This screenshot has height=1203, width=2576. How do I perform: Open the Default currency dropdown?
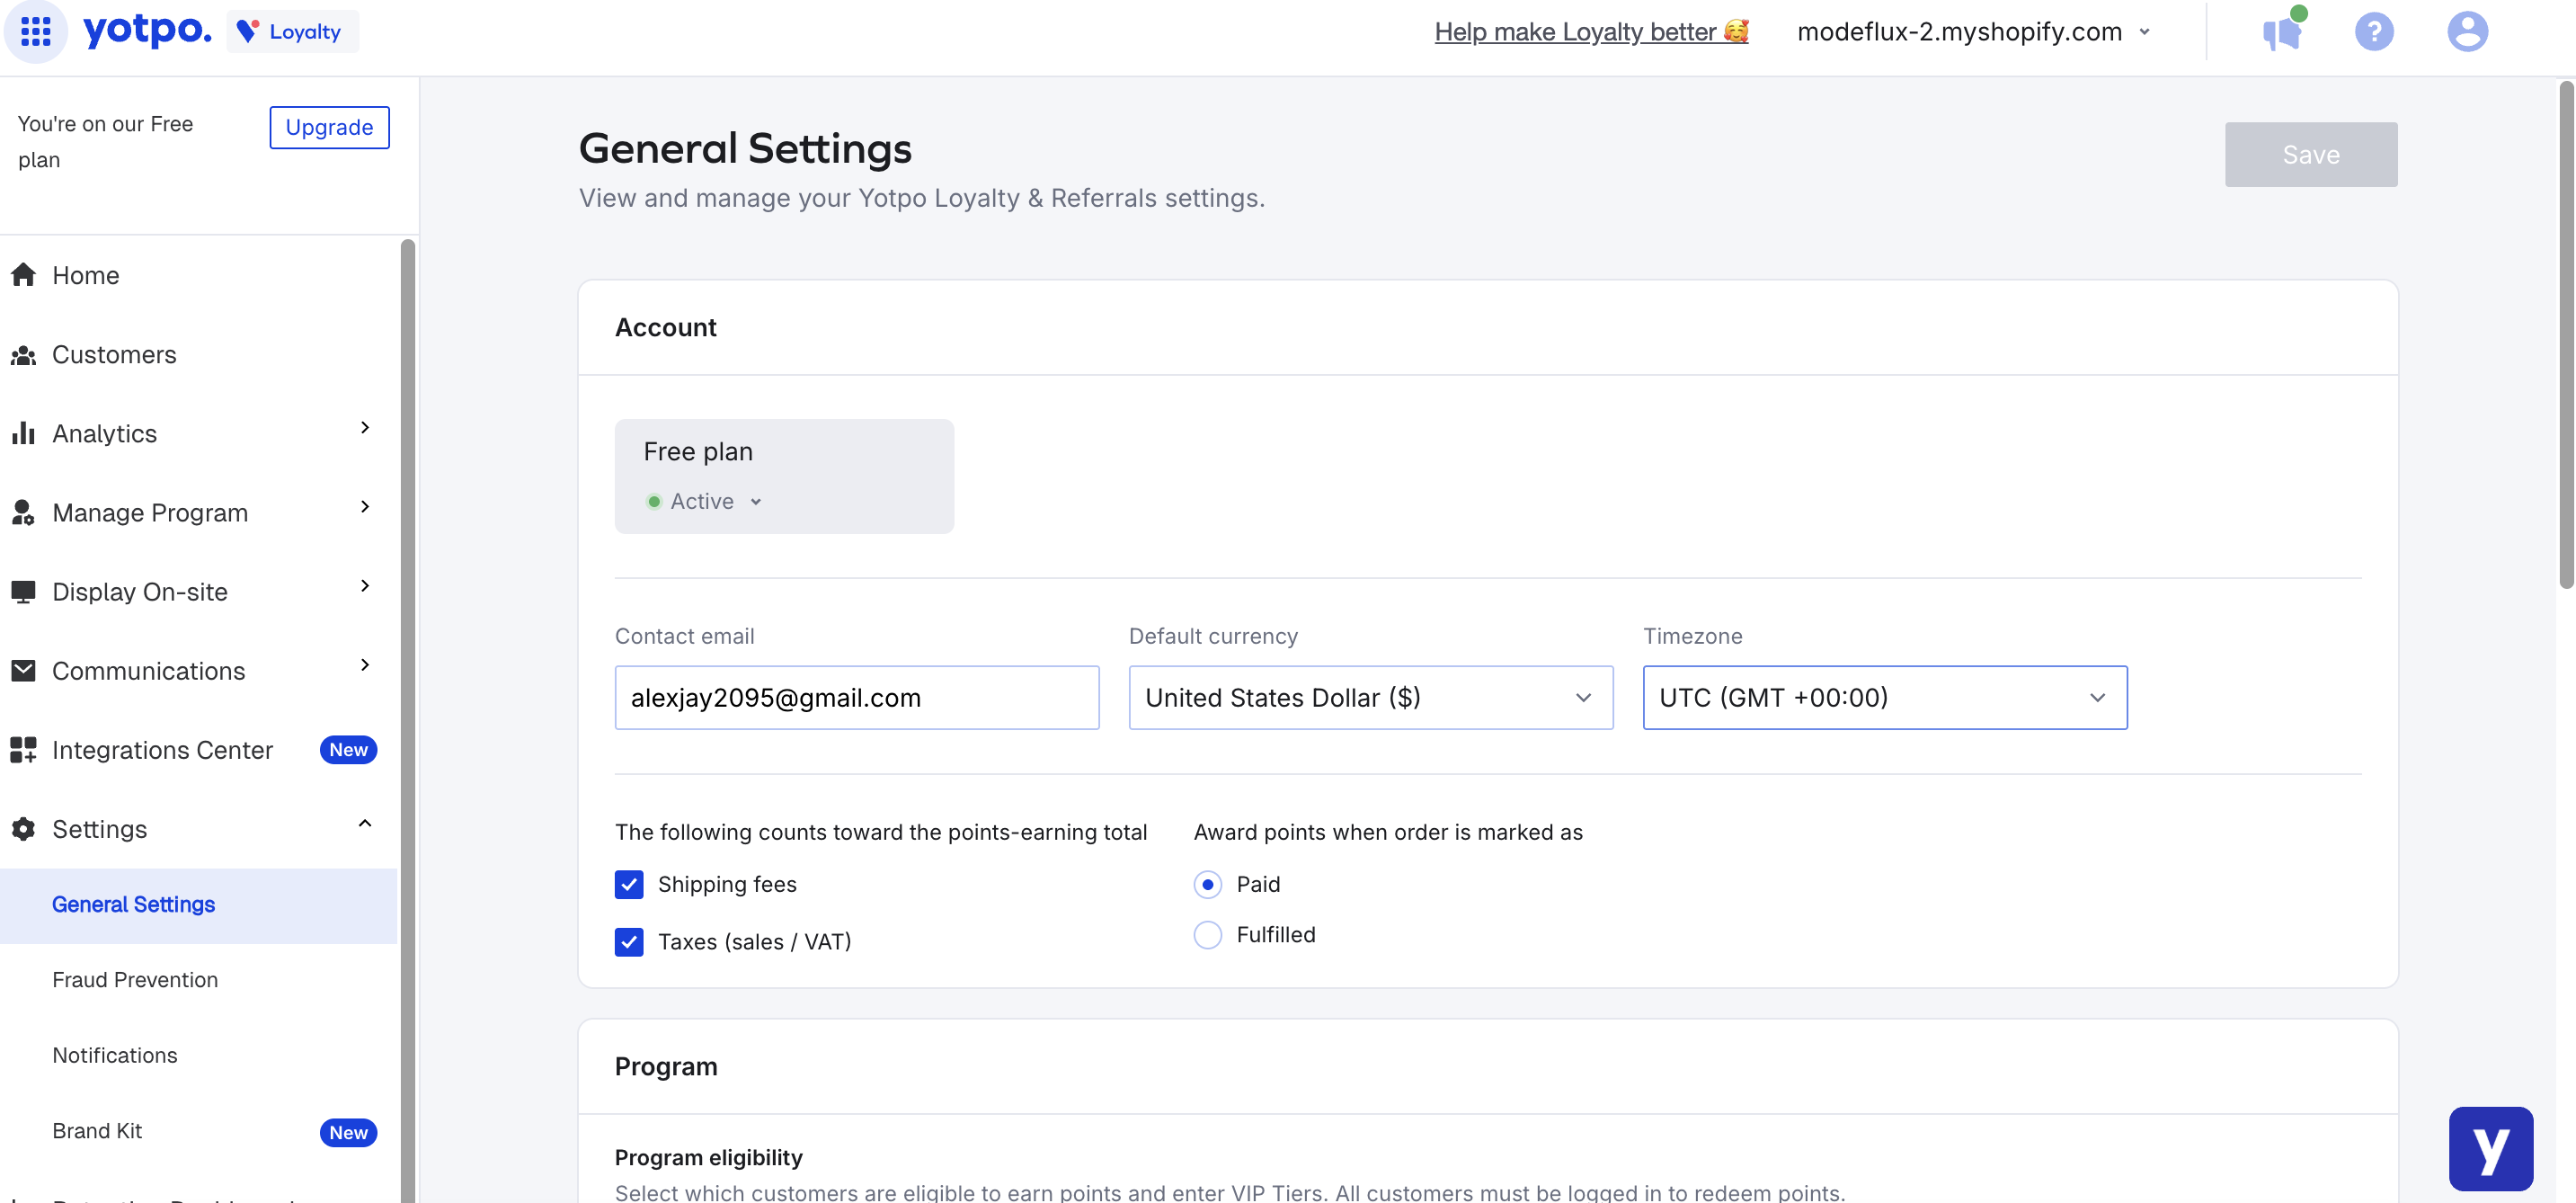[1370, 698]
